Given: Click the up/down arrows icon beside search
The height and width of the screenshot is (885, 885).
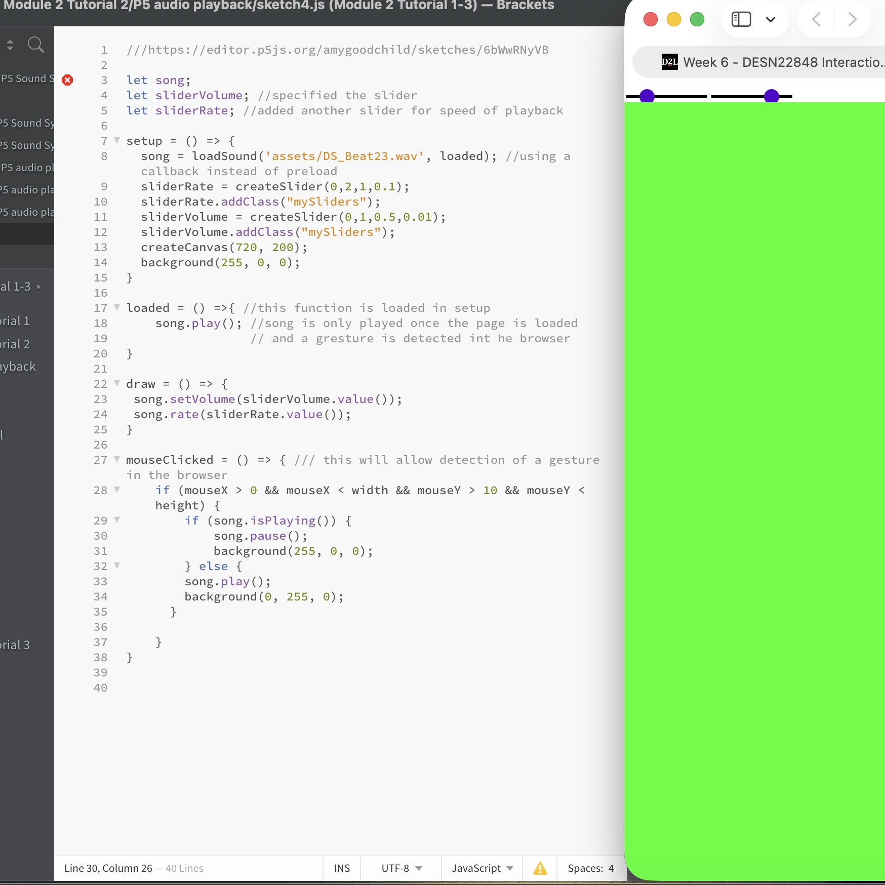Looking at the screenshot, I should point(10,45).
